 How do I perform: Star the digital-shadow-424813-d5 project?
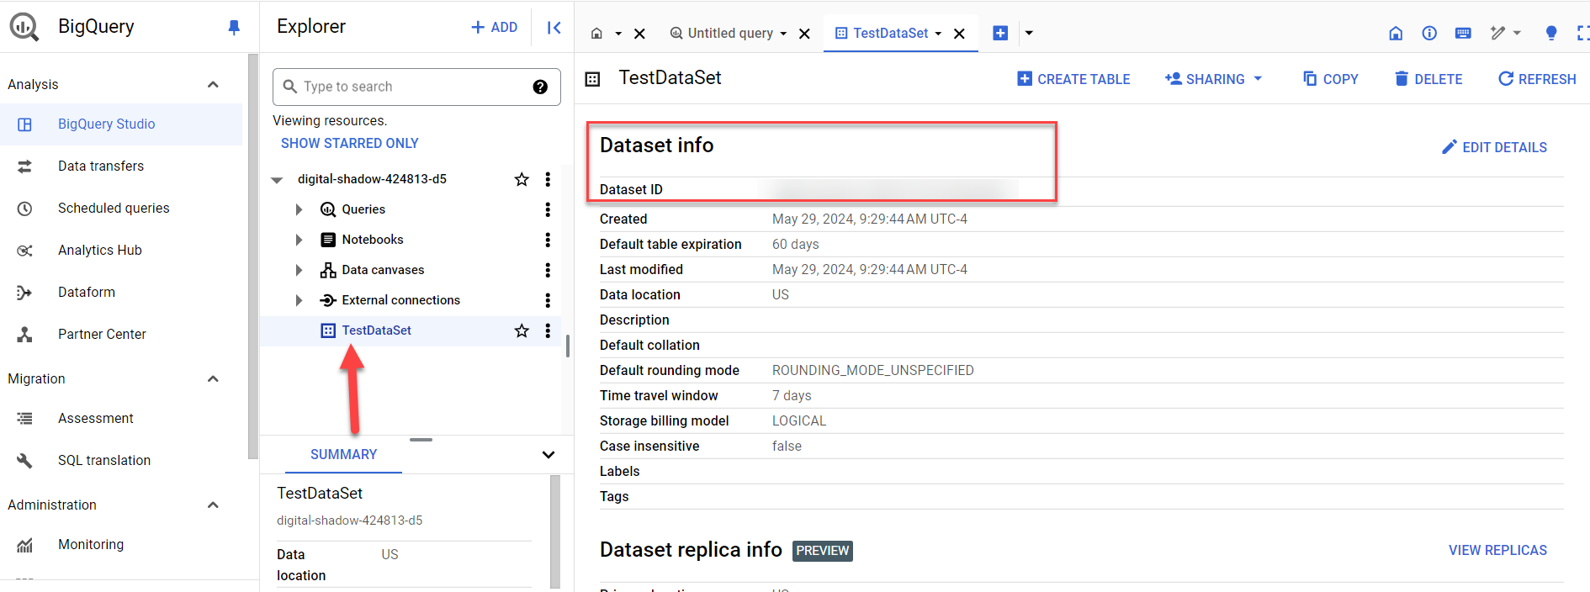click(x=522, y=179)
